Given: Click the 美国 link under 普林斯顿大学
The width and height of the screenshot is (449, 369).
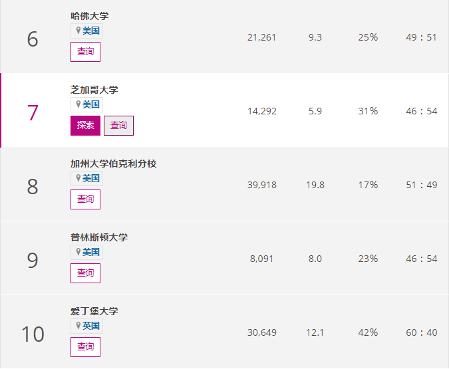Looking at the screenshot, I should [91, 252].
